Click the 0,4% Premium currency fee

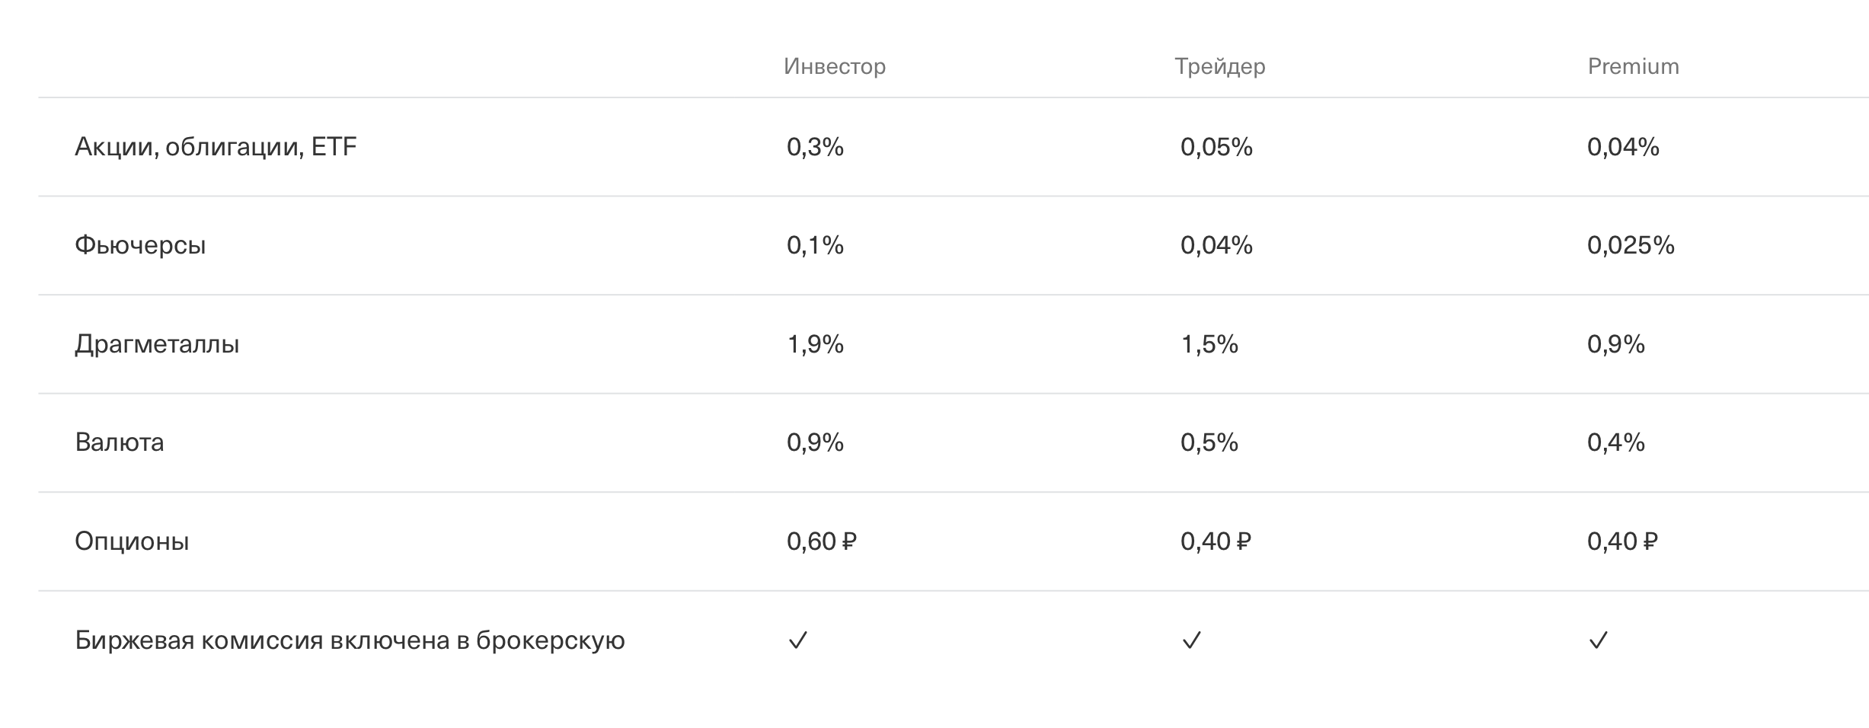[x=1615, y=442]
